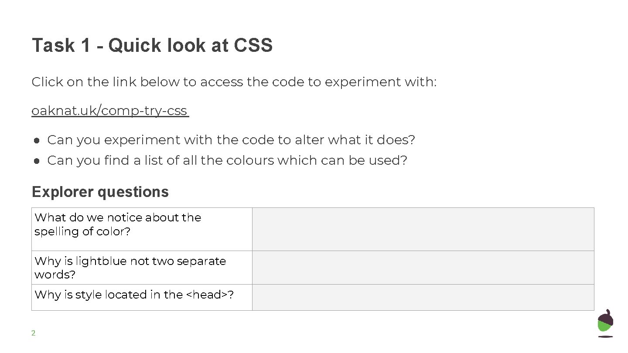Click the Oak acorn logo
The image size is (628, 353).
point(605,323)
